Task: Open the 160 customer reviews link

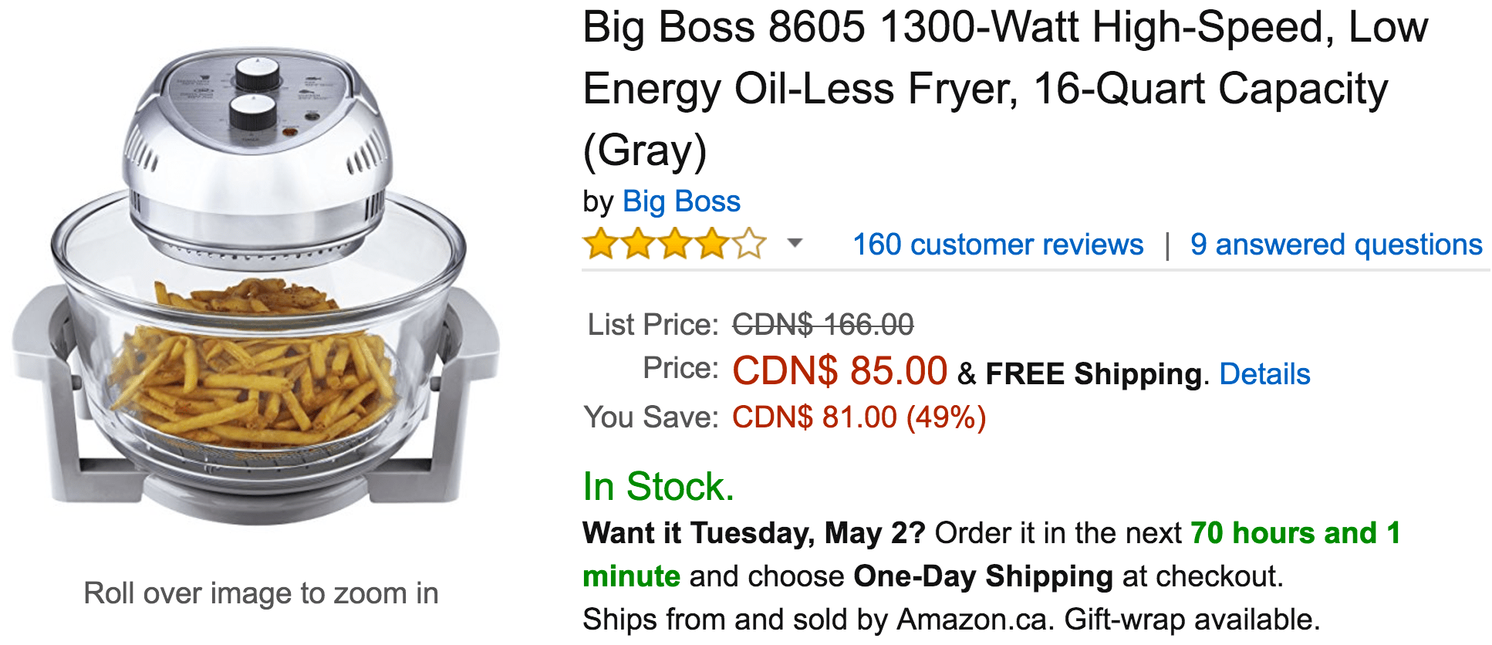Action: click(997, 245)
